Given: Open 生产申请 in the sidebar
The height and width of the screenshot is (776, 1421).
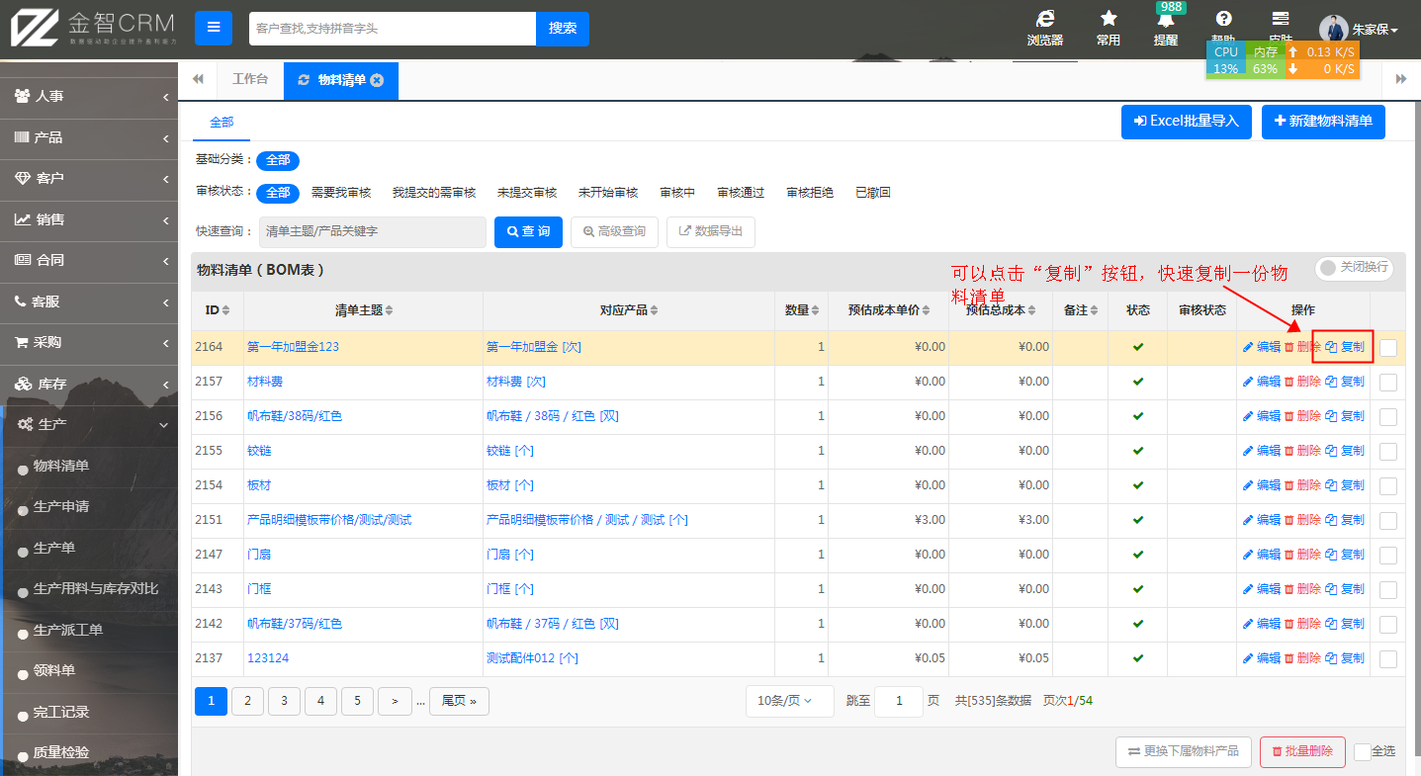Looking at the screenshot, I should (x=61, y=507).
